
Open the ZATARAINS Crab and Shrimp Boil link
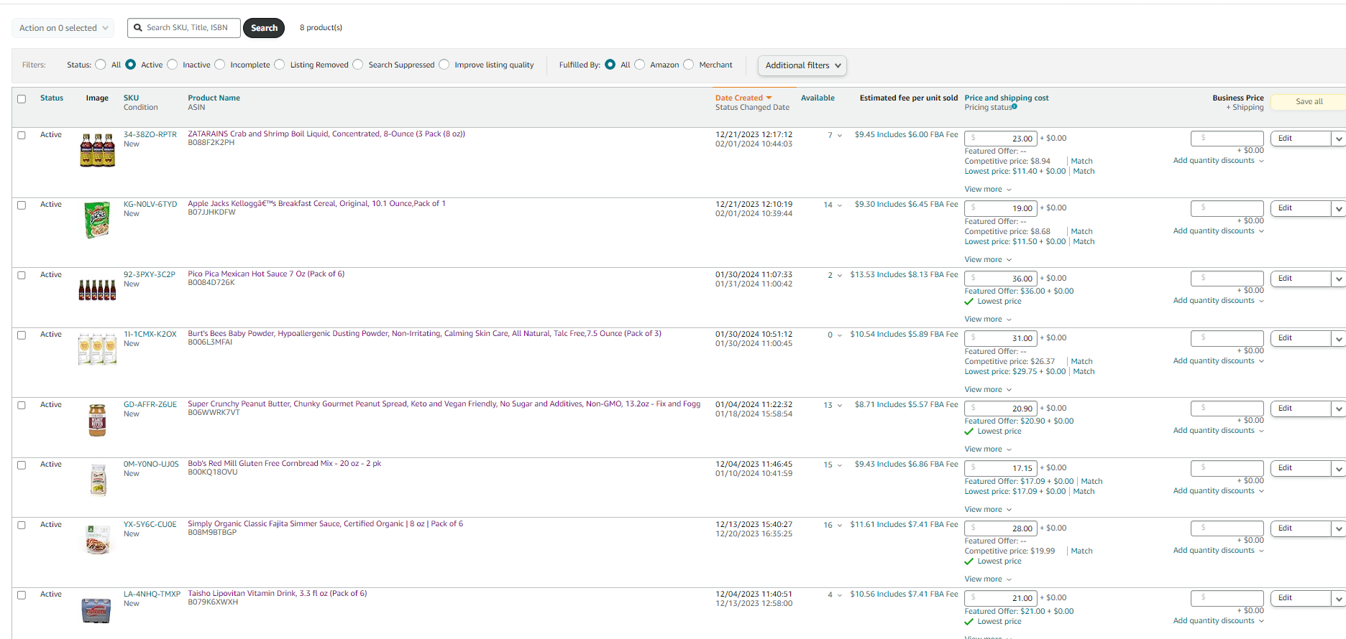(x=326, y=134)
